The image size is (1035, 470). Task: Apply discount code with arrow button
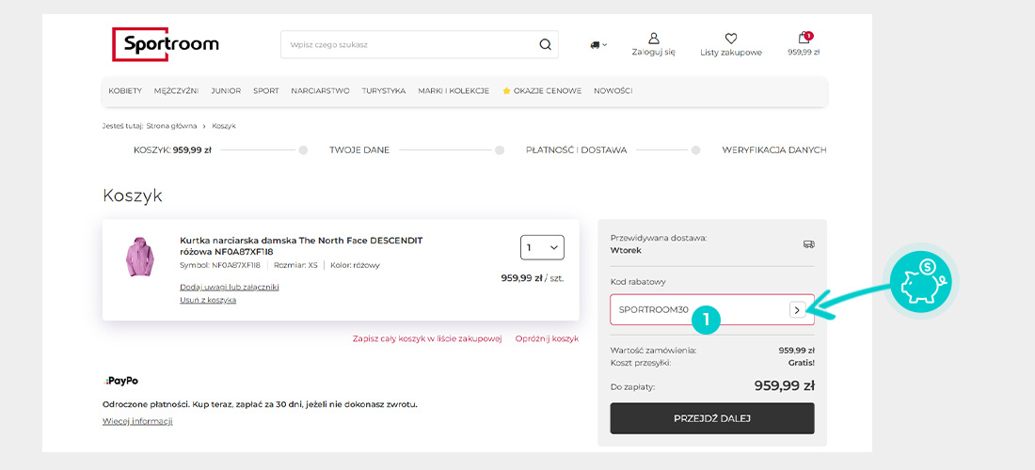[x=797, y=309]
